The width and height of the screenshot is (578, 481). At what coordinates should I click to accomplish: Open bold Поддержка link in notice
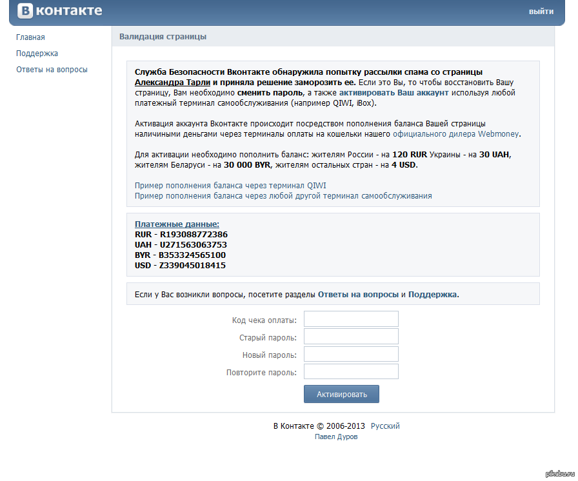[432, 295]
